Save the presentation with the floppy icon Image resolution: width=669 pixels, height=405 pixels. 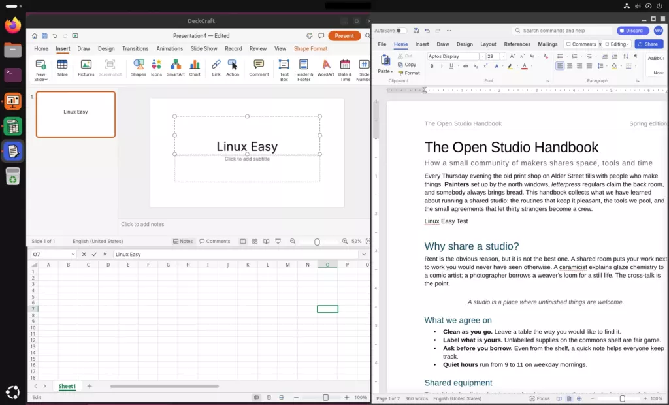click(x=44, y=36)
